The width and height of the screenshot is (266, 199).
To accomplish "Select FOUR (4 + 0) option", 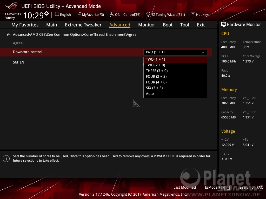I will [x=175, y=82].
